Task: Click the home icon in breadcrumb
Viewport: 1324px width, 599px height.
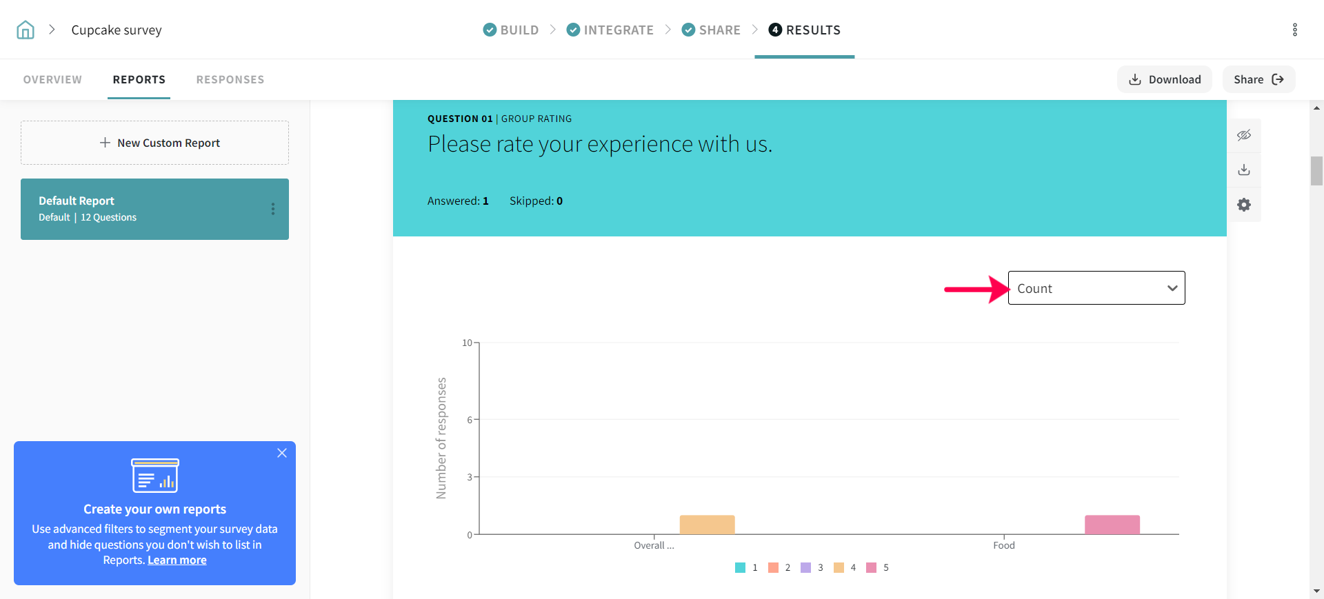Action: (26, 30)
